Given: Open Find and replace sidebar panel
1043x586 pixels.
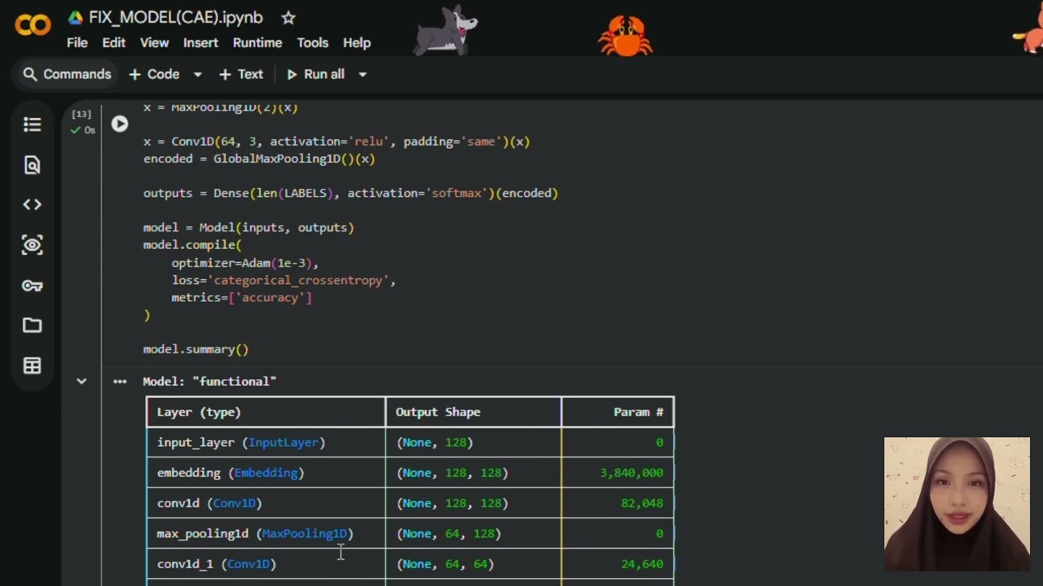Looking at the screenshot, I should tap(32, 165).
